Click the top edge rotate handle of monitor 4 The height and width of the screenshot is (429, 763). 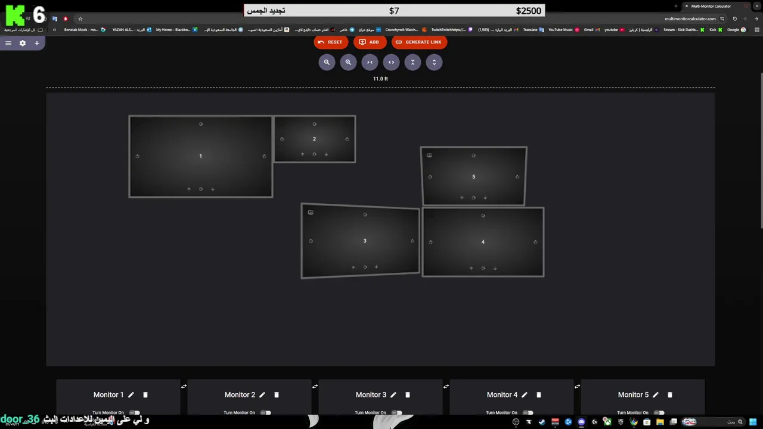[483, 216]
